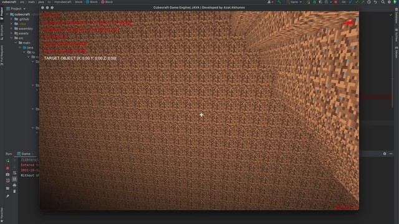Toggle soft-wrap icon in Run console
This screenshot has width=399, height=224.
(x=14, y=173)
